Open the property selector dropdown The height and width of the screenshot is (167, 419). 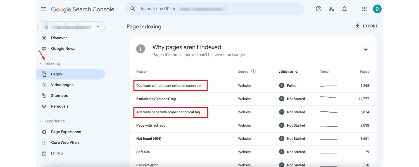[x=97, y=26]
